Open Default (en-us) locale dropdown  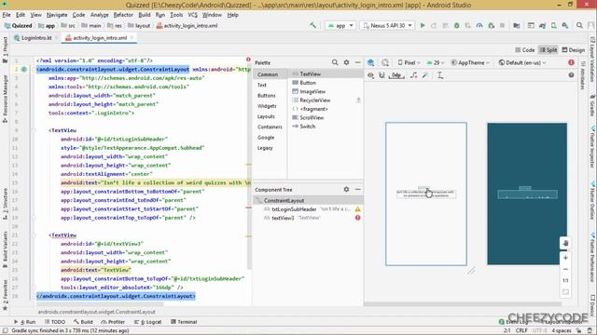[522, 62]
